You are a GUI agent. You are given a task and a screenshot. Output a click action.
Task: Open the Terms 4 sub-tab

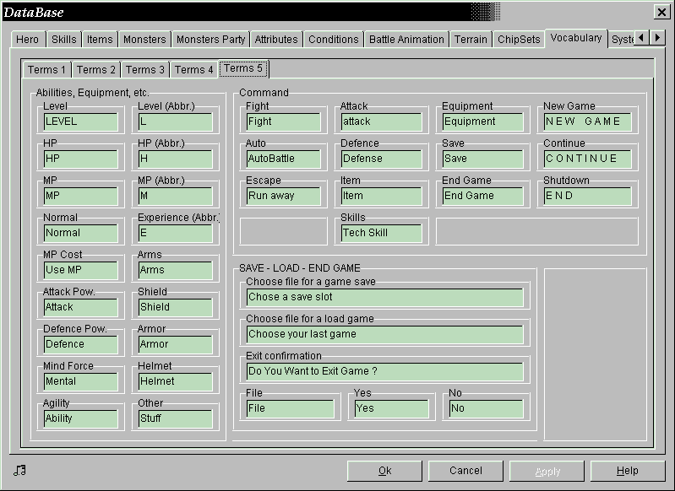(x=193, y=70)
